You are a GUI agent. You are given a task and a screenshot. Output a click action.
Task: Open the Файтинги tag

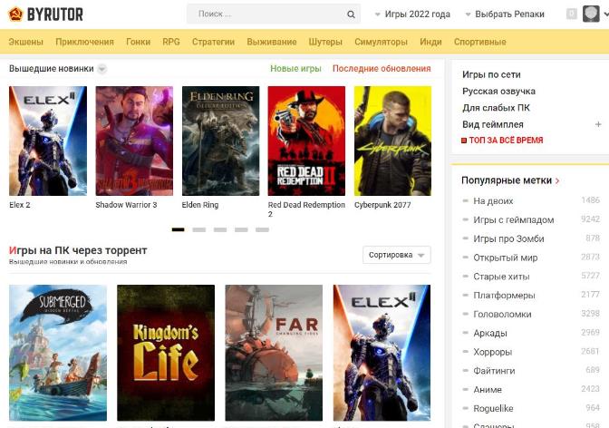(x=494, y=371)
